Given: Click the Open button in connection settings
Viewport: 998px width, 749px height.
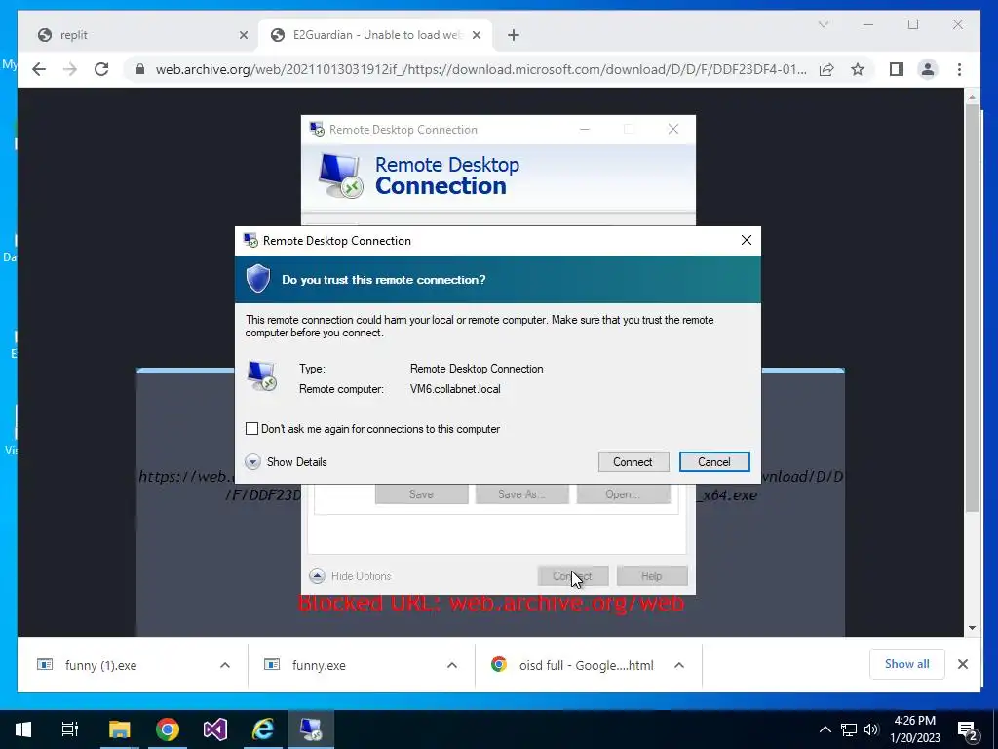Looking at the screenshot, I should coord(623,494).
